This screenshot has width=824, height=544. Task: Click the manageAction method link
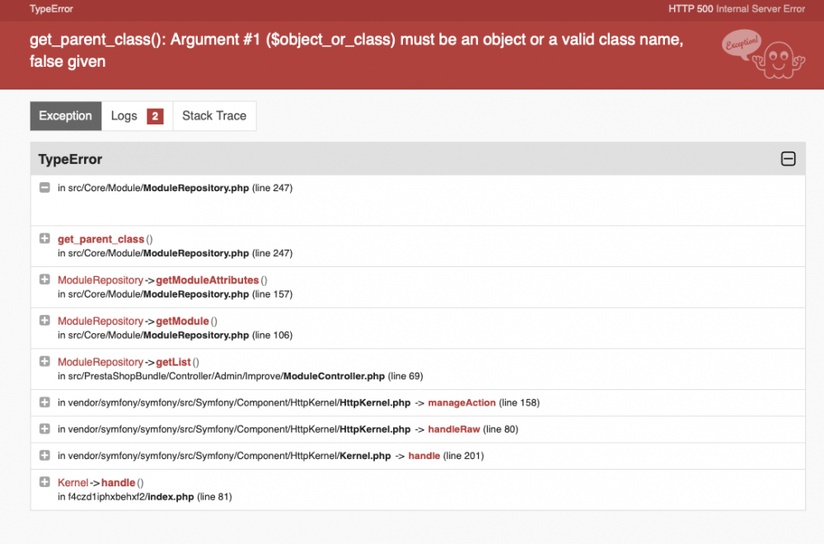461,402
